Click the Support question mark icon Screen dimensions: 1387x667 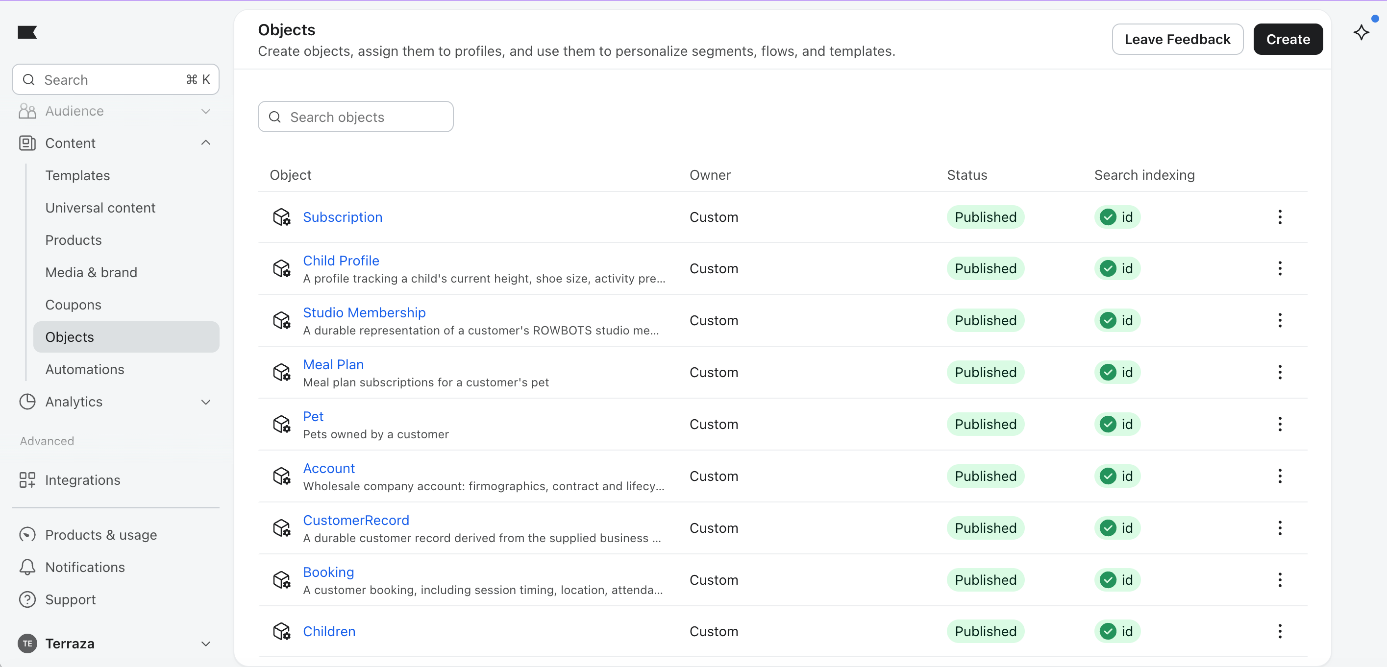point(27,599)
